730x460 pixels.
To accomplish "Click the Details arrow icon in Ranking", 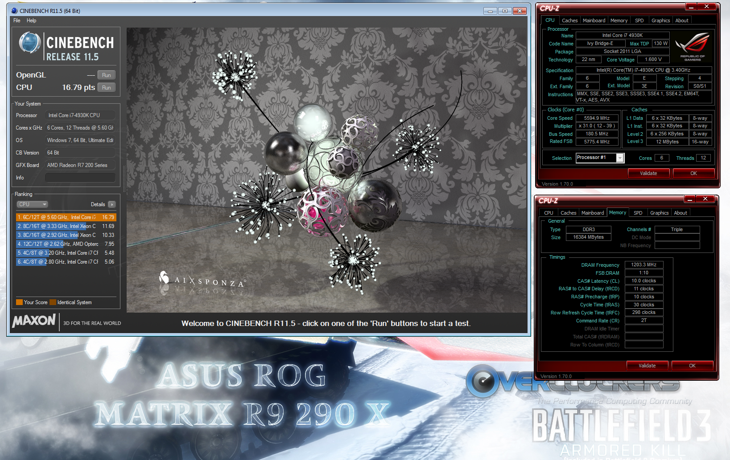I will [111, 204].
